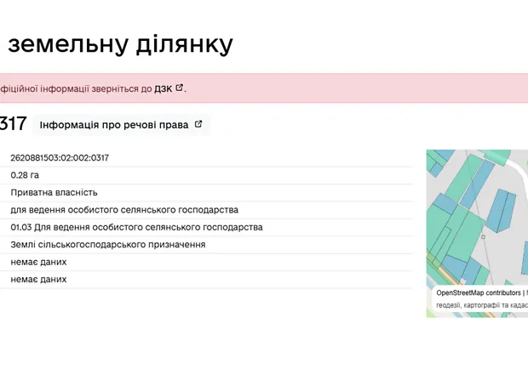
Task: Click the 317 parcel number heading
Action: [13, 124]
